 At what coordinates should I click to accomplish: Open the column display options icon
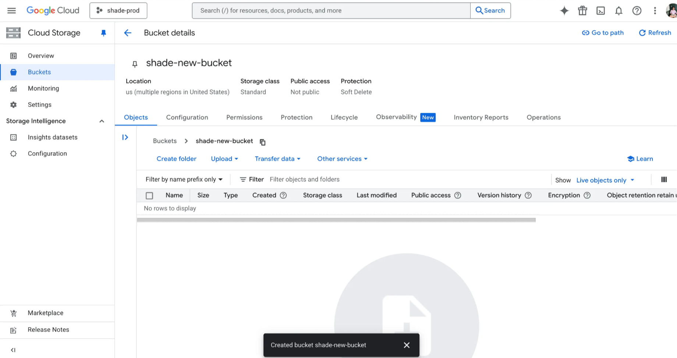(664, 179)
